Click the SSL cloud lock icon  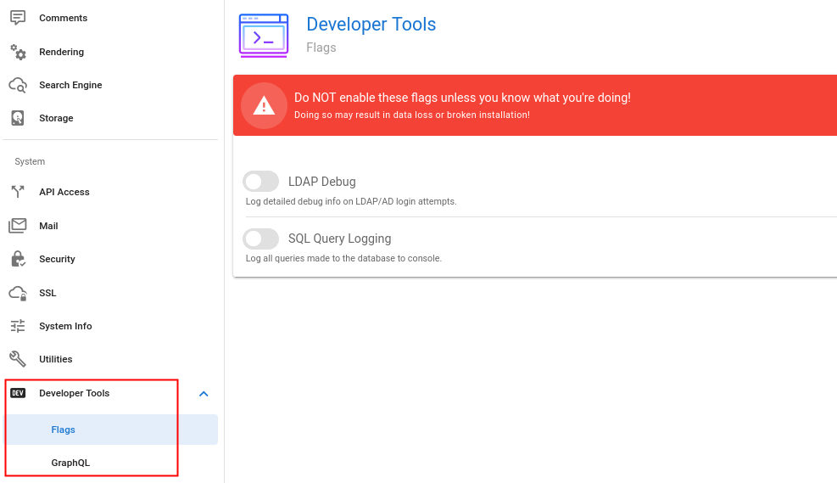click(x=18, y=293)
